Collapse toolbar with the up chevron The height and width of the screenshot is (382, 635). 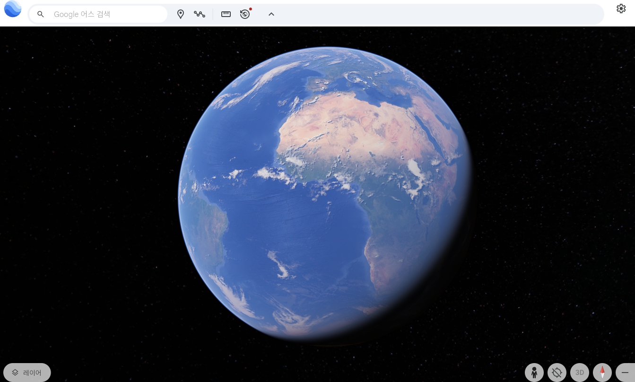pyautogui.click(x=271, y=14)
